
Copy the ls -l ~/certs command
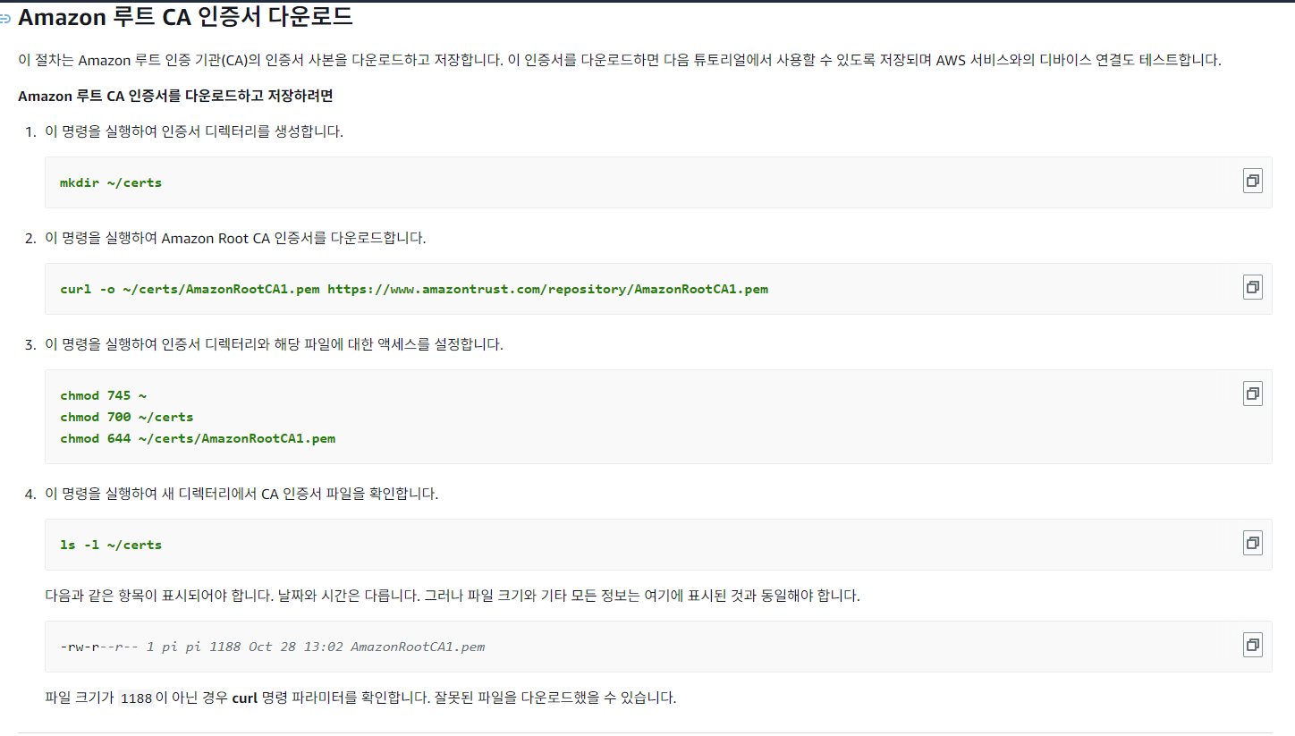[x=1252, y=544]
